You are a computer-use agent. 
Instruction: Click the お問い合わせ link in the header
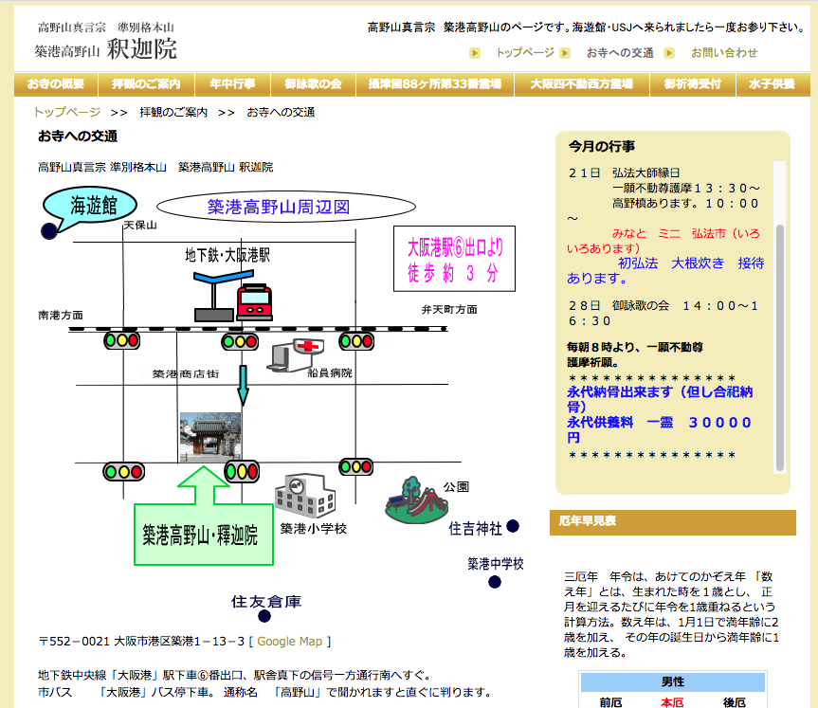(724, 53)
